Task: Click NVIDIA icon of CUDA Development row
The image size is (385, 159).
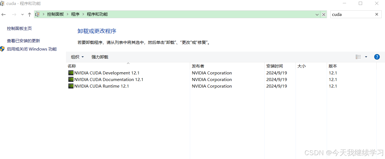Action: (x=71, y=73)
